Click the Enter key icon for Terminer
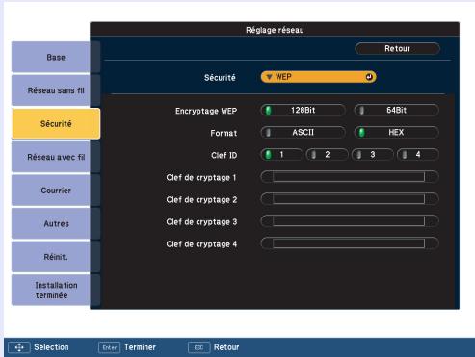Viewport: 475px width, 357px height. [x=110, y=347]
